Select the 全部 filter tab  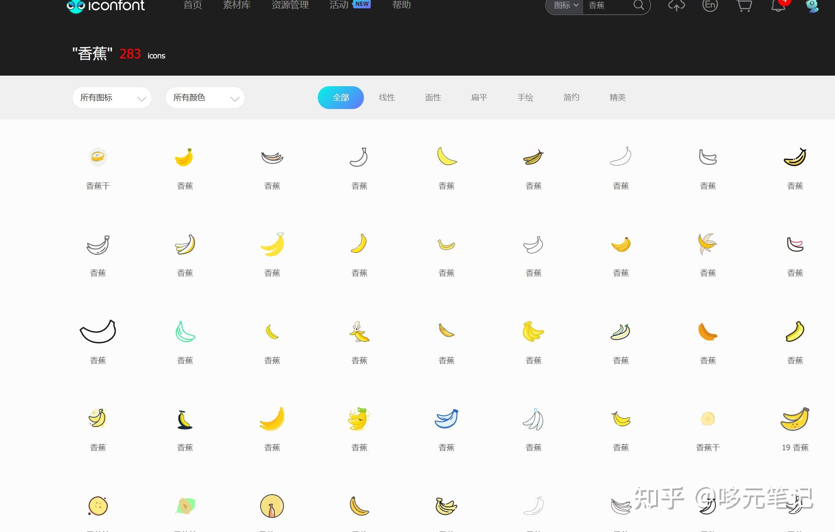coord(341,98)
